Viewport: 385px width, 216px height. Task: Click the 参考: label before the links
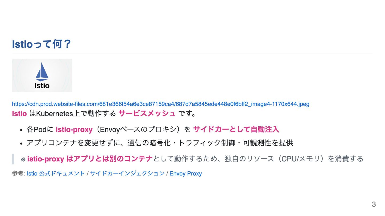[18, 174]
